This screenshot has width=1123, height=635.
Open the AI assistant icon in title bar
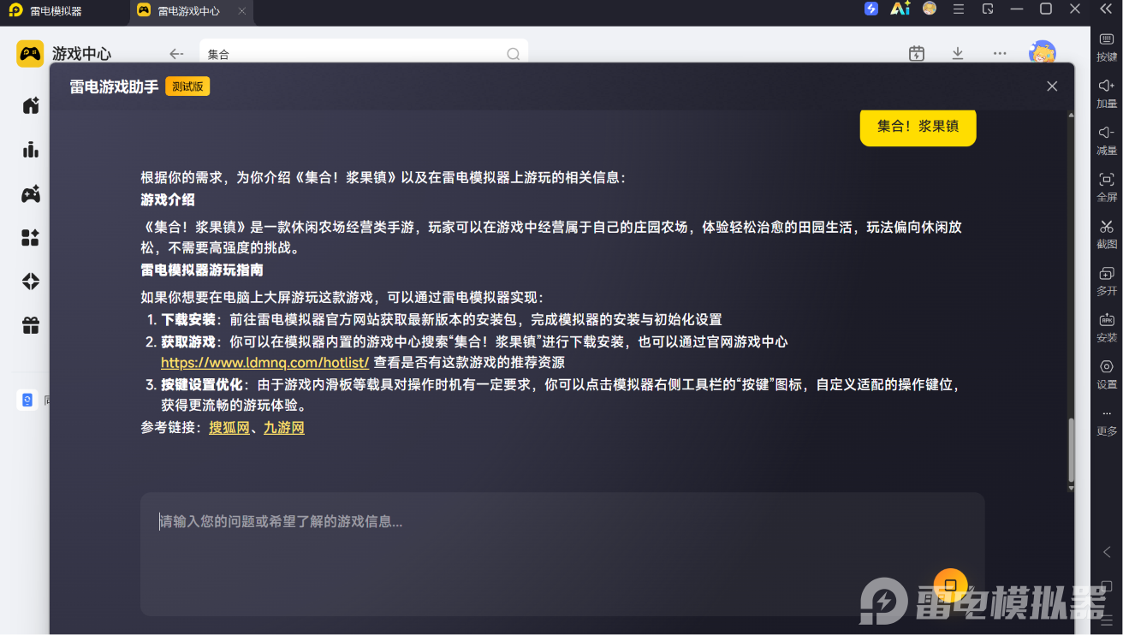click(900, 9)
